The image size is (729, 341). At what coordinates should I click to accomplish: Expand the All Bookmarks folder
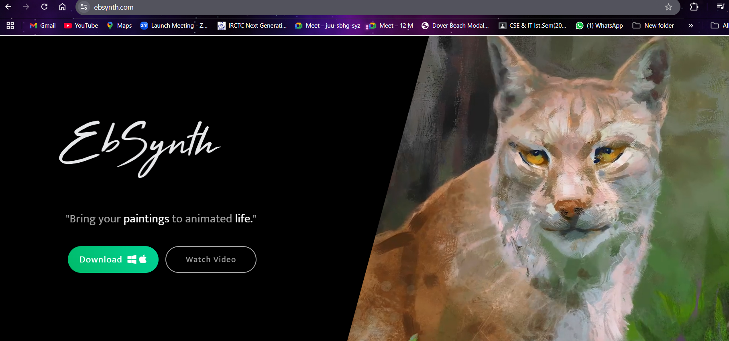(719, 26)
